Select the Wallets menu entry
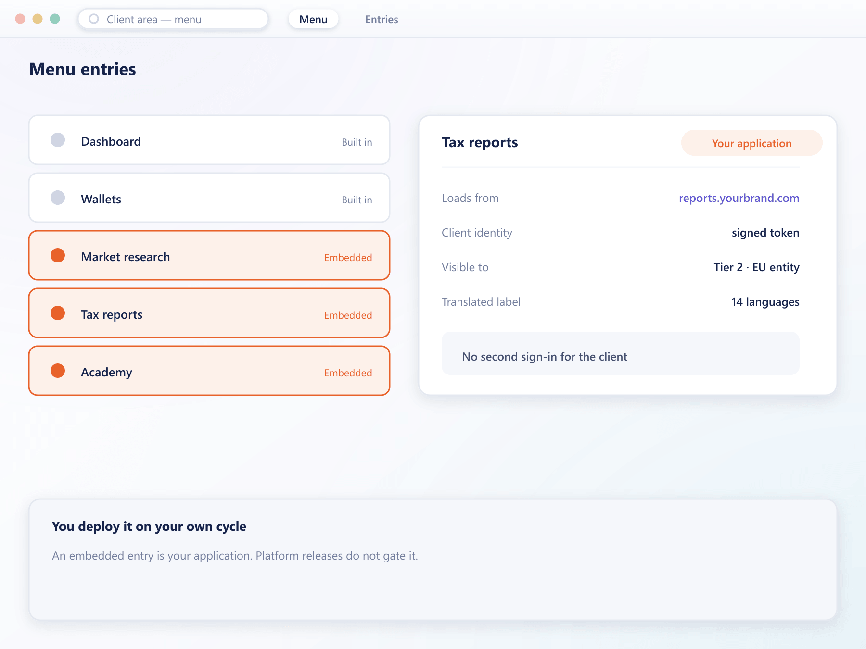866x649 pixels. (x=209, y=198)
